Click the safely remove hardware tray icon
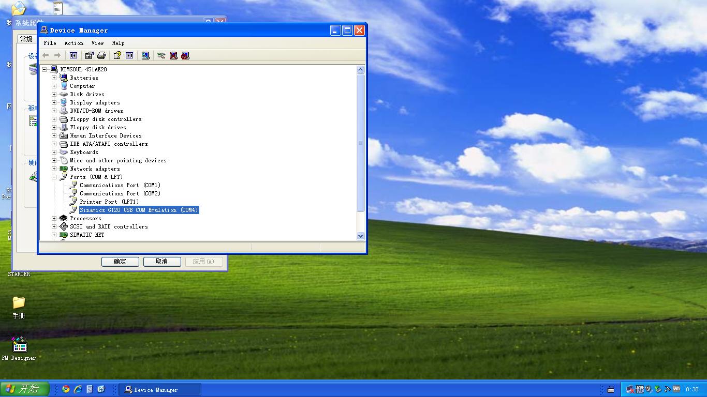 [658, 389]
